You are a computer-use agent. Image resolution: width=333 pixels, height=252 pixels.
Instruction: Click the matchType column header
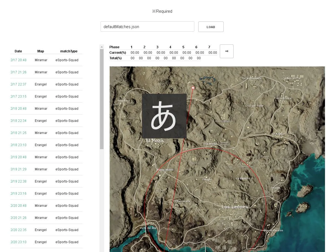tap(69, 51)
